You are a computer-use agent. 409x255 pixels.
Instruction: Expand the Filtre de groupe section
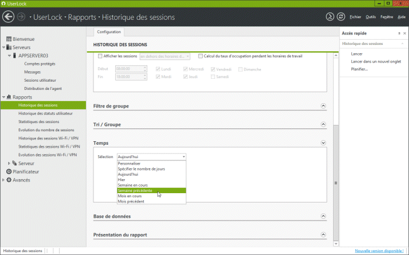click(323, 106)
